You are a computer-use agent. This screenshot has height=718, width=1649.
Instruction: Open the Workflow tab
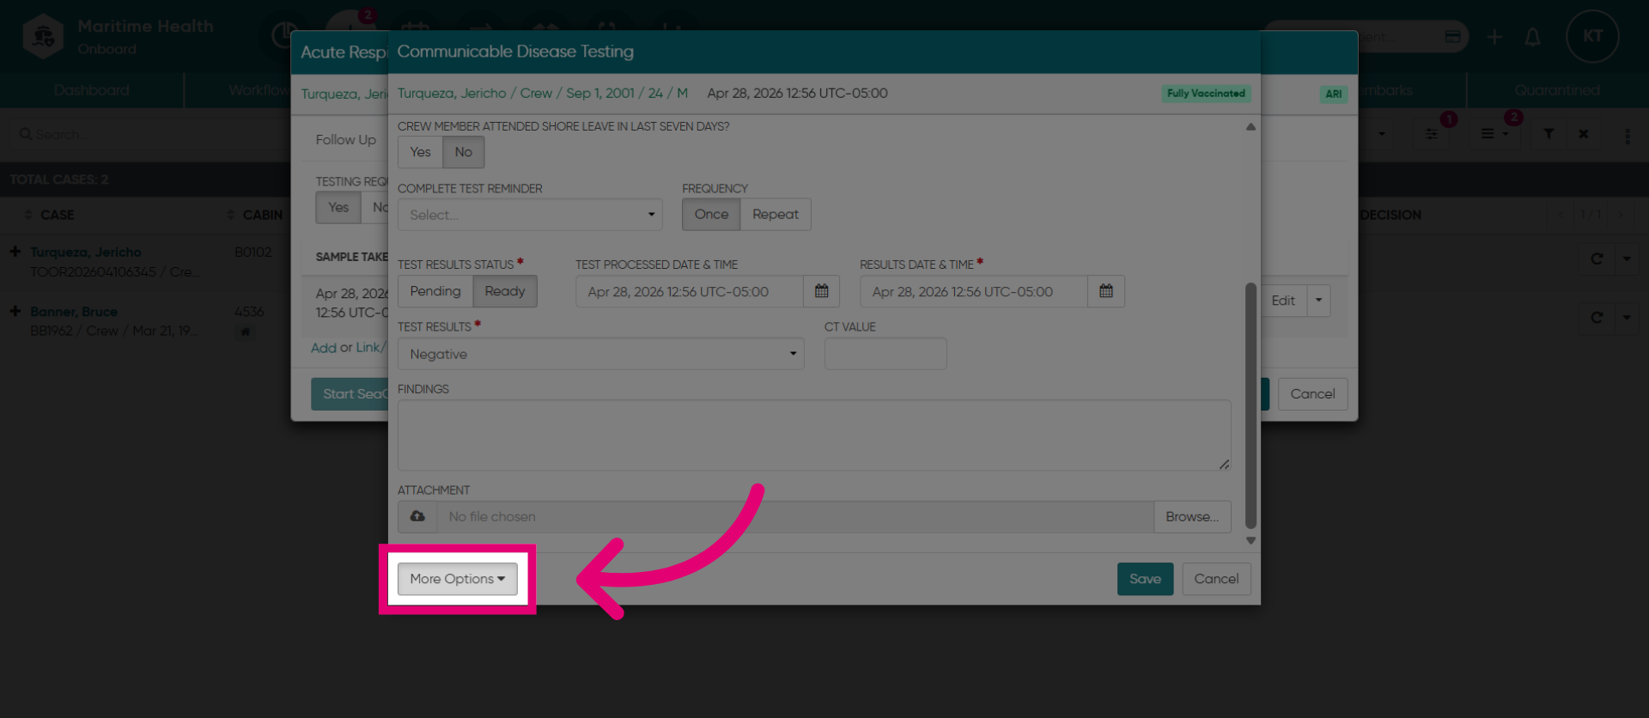coord(258,90)
